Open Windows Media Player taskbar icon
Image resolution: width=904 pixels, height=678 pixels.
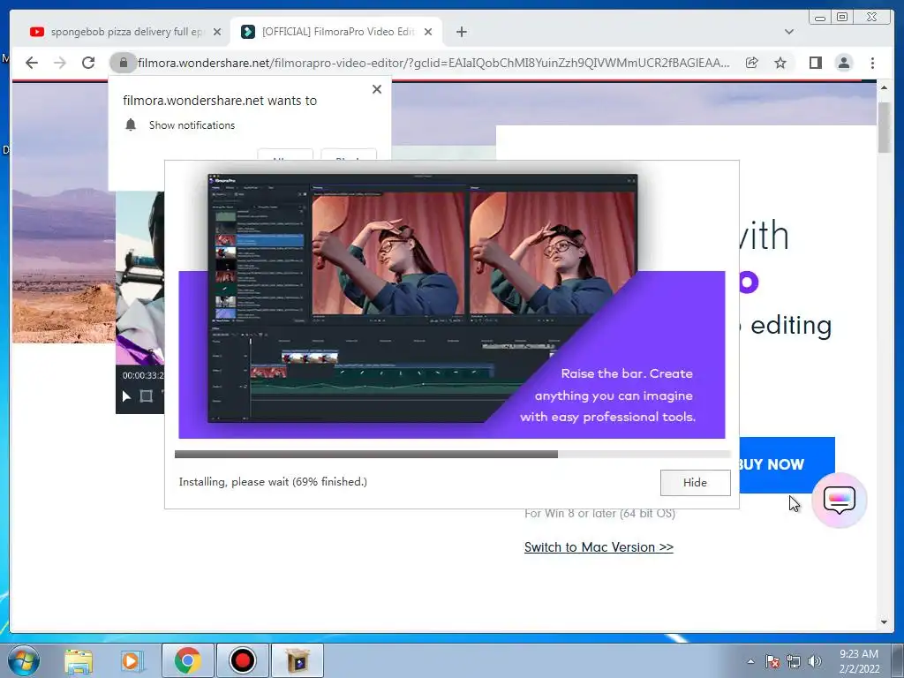(132, 660)
